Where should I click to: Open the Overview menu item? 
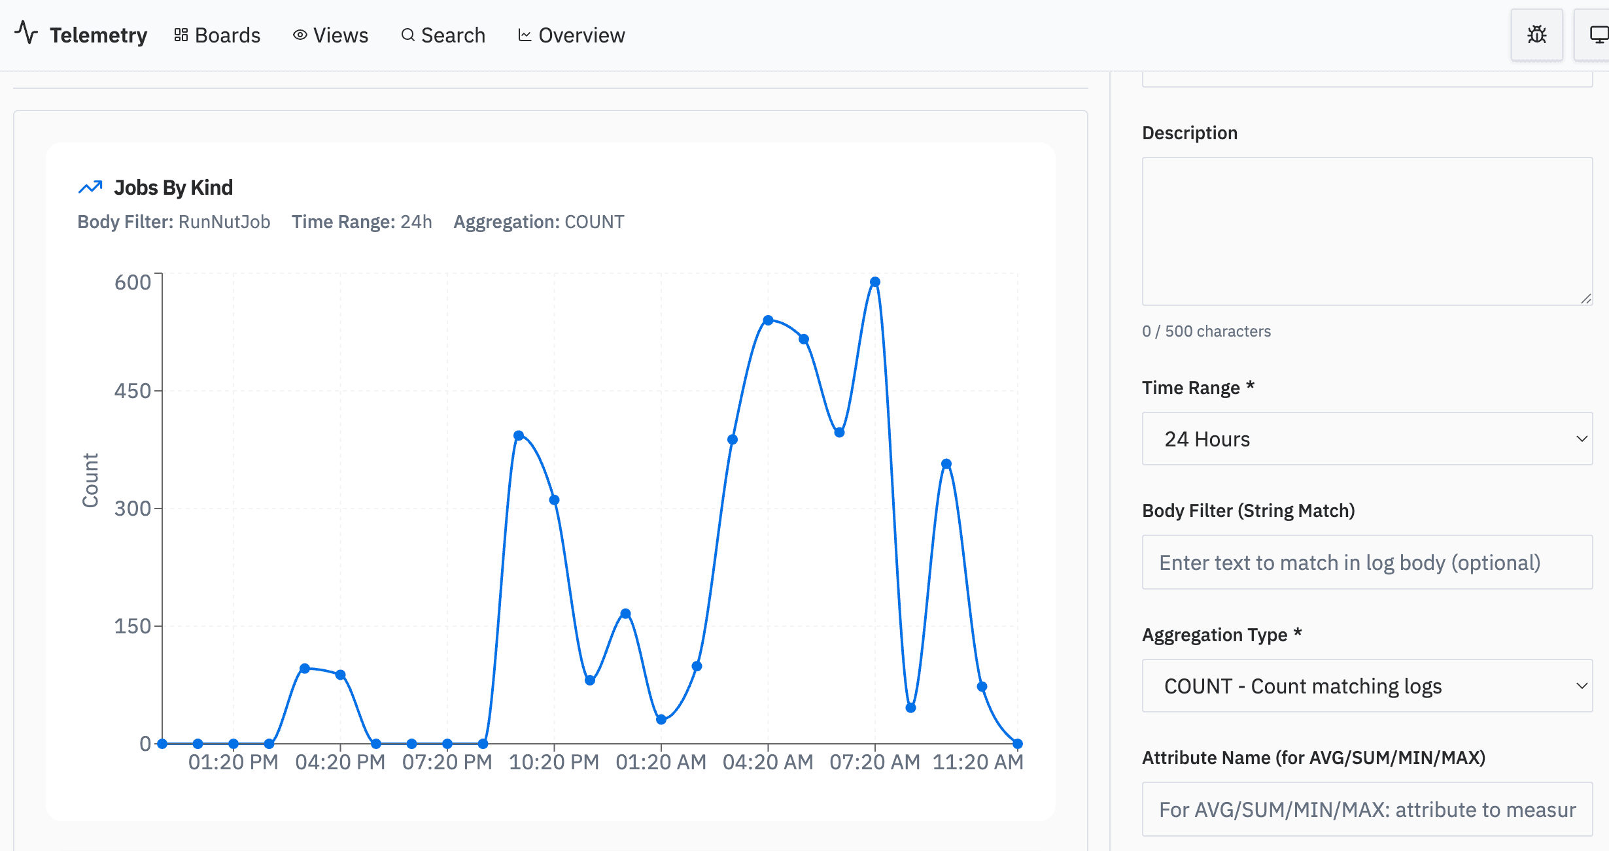pyautogui.click(x=581, y=35)
